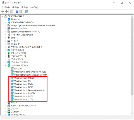The width and height of the screenshot is (134, 120).
Task: Select Intel(R) Dual Band Wireless-AC 7260
Action: point(30,72)
